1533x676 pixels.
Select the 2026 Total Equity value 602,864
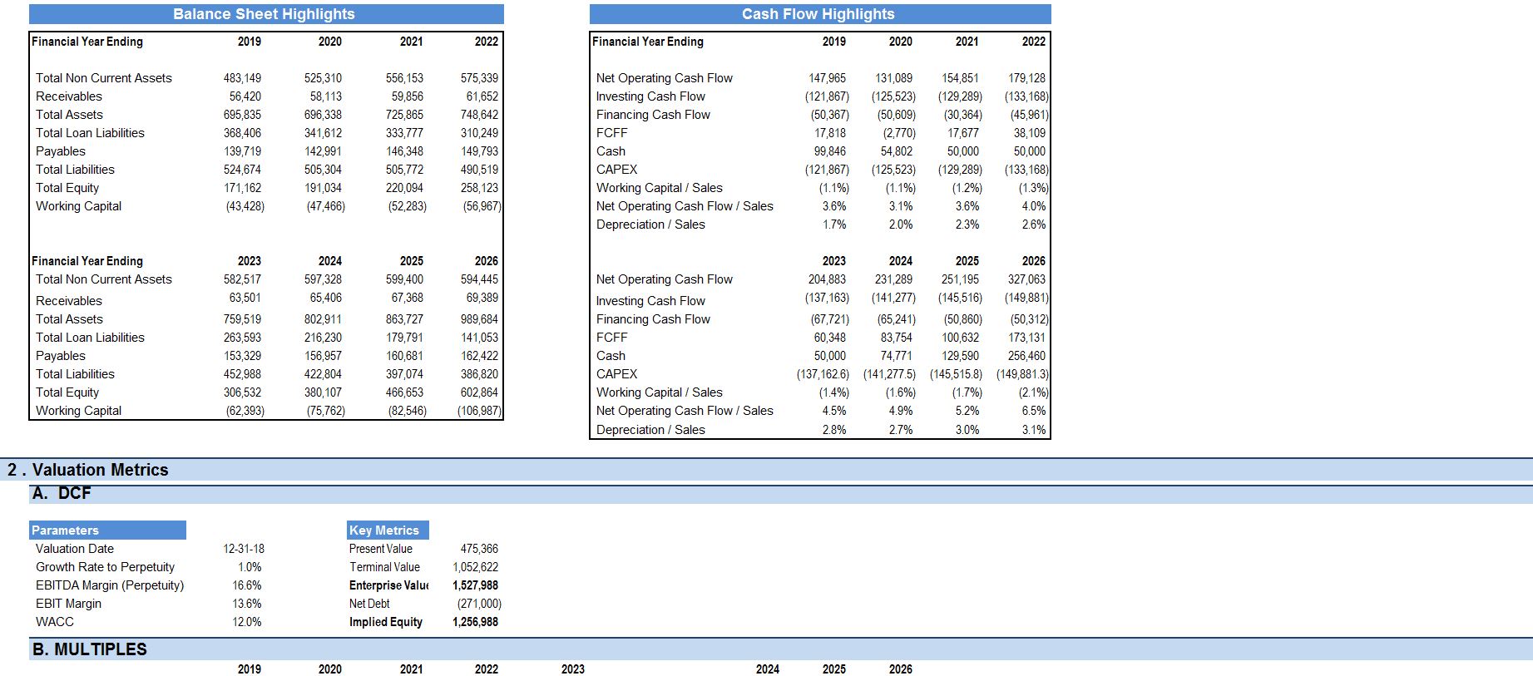[x=479, y=392]
